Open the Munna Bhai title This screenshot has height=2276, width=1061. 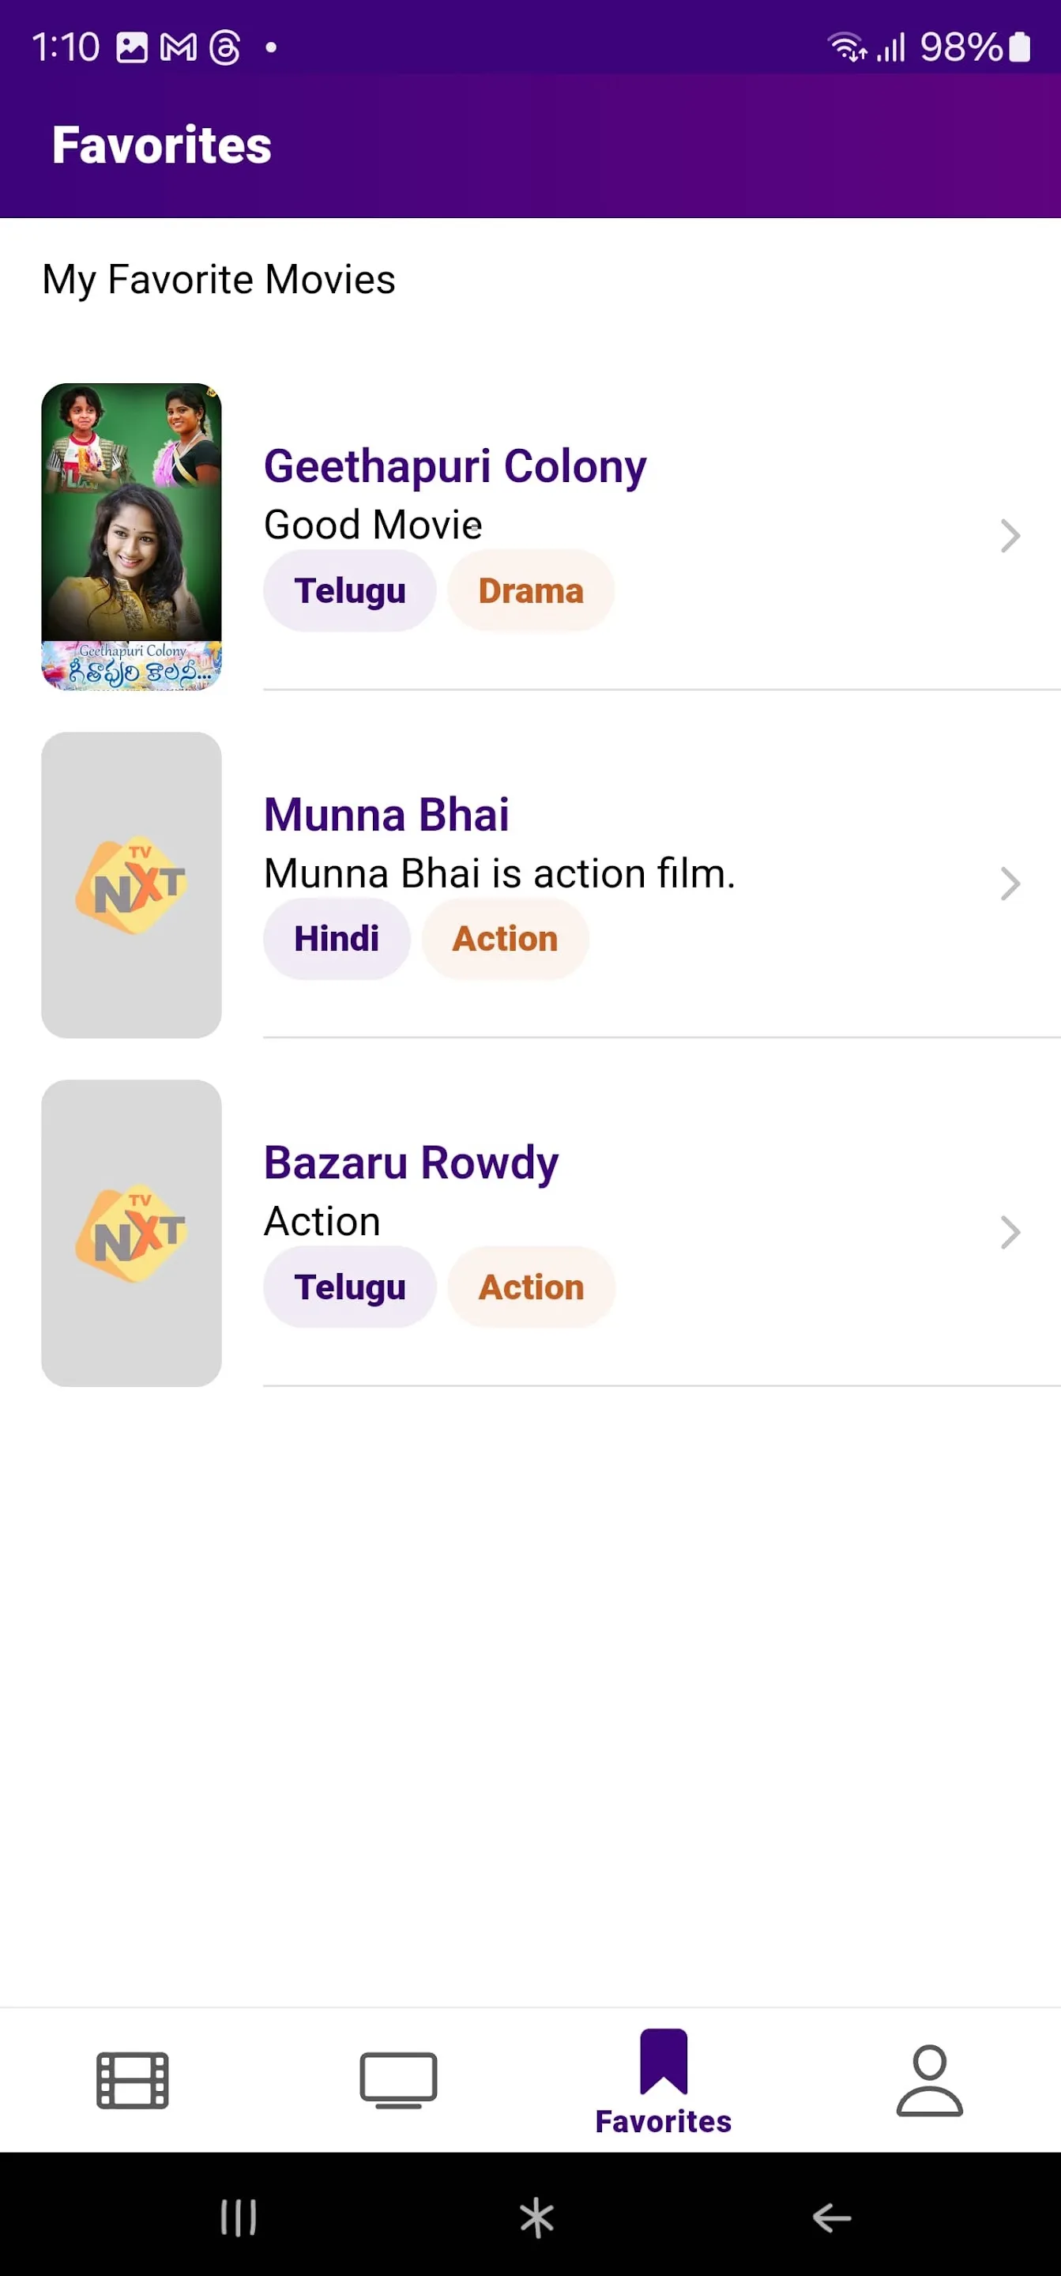[x=386, y=814]
